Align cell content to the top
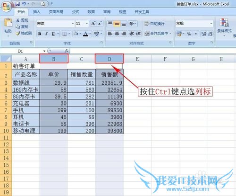 pos(110,24)
